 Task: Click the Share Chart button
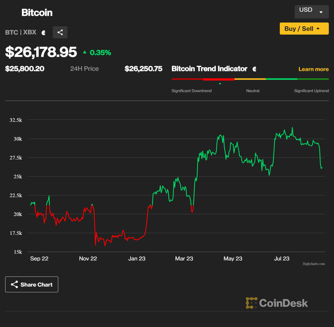point(31,284)
